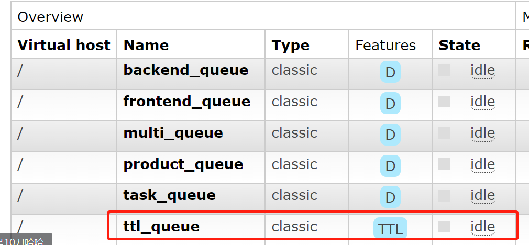Open the backend_queue queue details
Image resolution: width=529 pixels, height=245 pixels.
click(x=186, y=70)
